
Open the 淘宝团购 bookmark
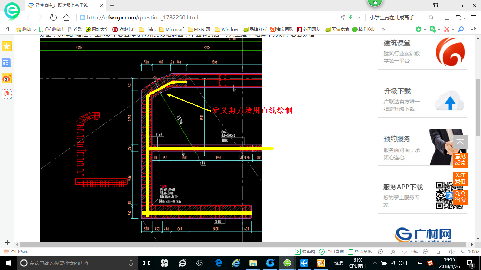(x=282, y=30)
